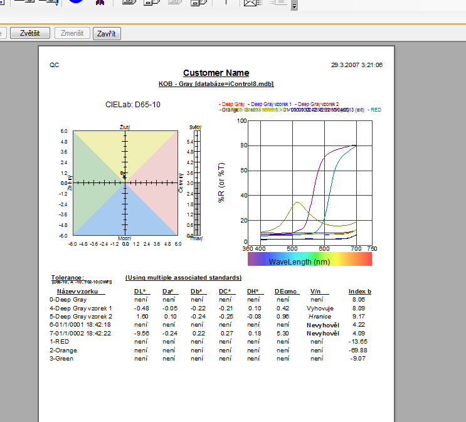Click the Vyhovuje result for vzorek 1
The image size is (466, 422).
320,309
